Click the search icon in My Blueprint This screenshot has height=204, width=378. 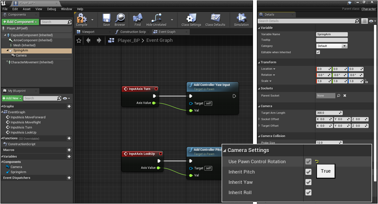pos(59,98)
